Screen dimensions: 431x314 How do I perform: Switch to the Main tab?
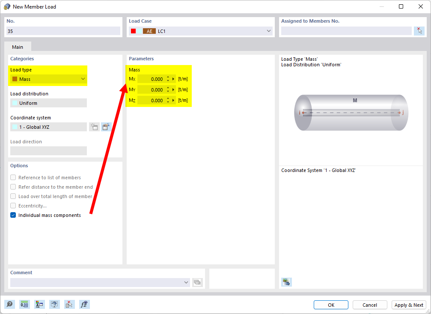18,47
